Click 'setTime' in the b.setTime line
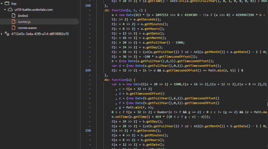 click(121, 117)
